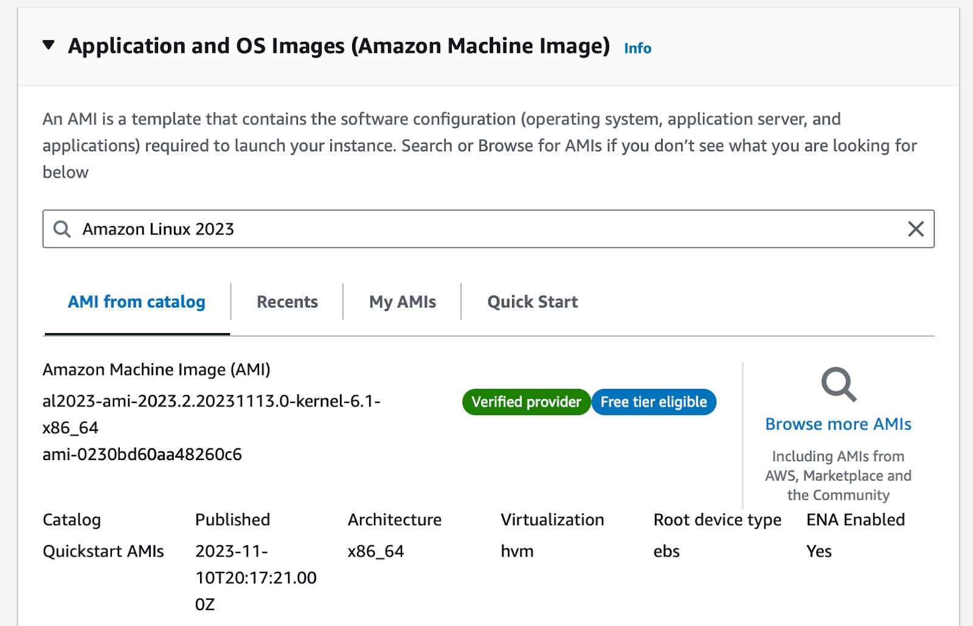Click the search magnifier icon in the AMI field

tap(62, 229)
